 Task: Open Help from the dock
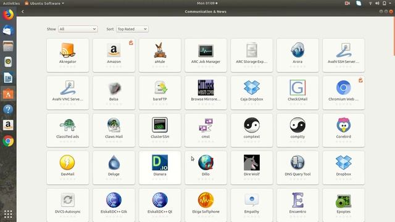coord(8,110)
